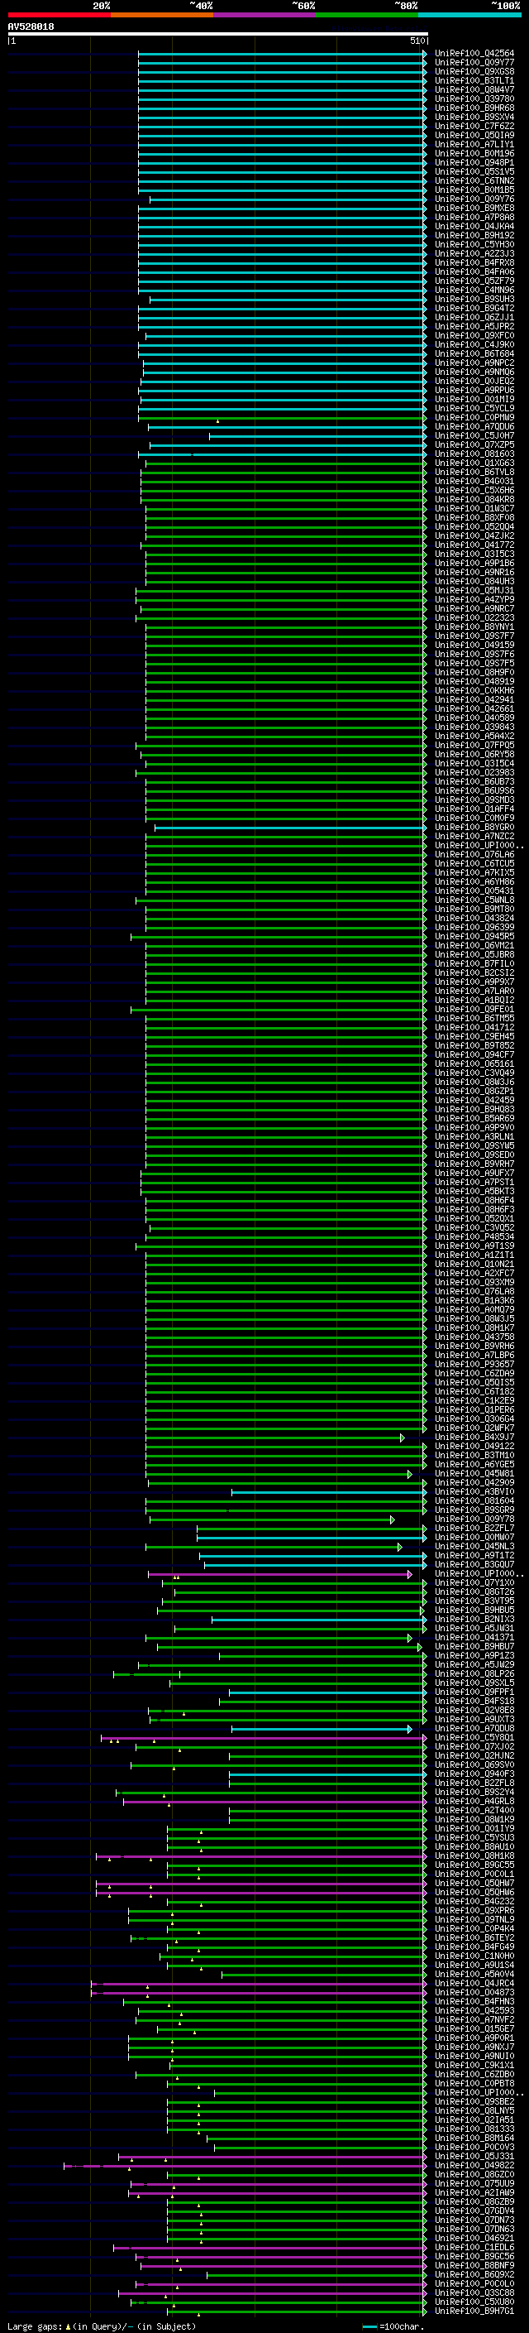Select UniRef100_Q5QIA9 hit label
The height and width of the screenshot is (2333, 529).
pos(474,135)
